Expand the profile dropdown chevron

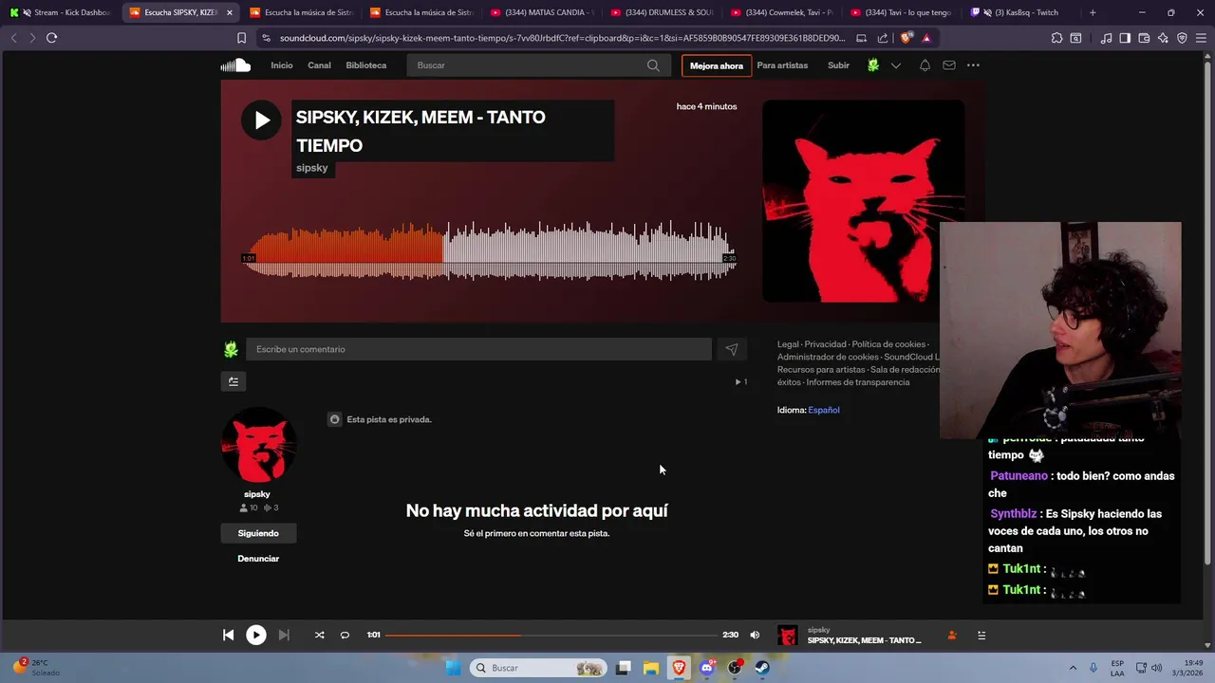pos(895,65)
